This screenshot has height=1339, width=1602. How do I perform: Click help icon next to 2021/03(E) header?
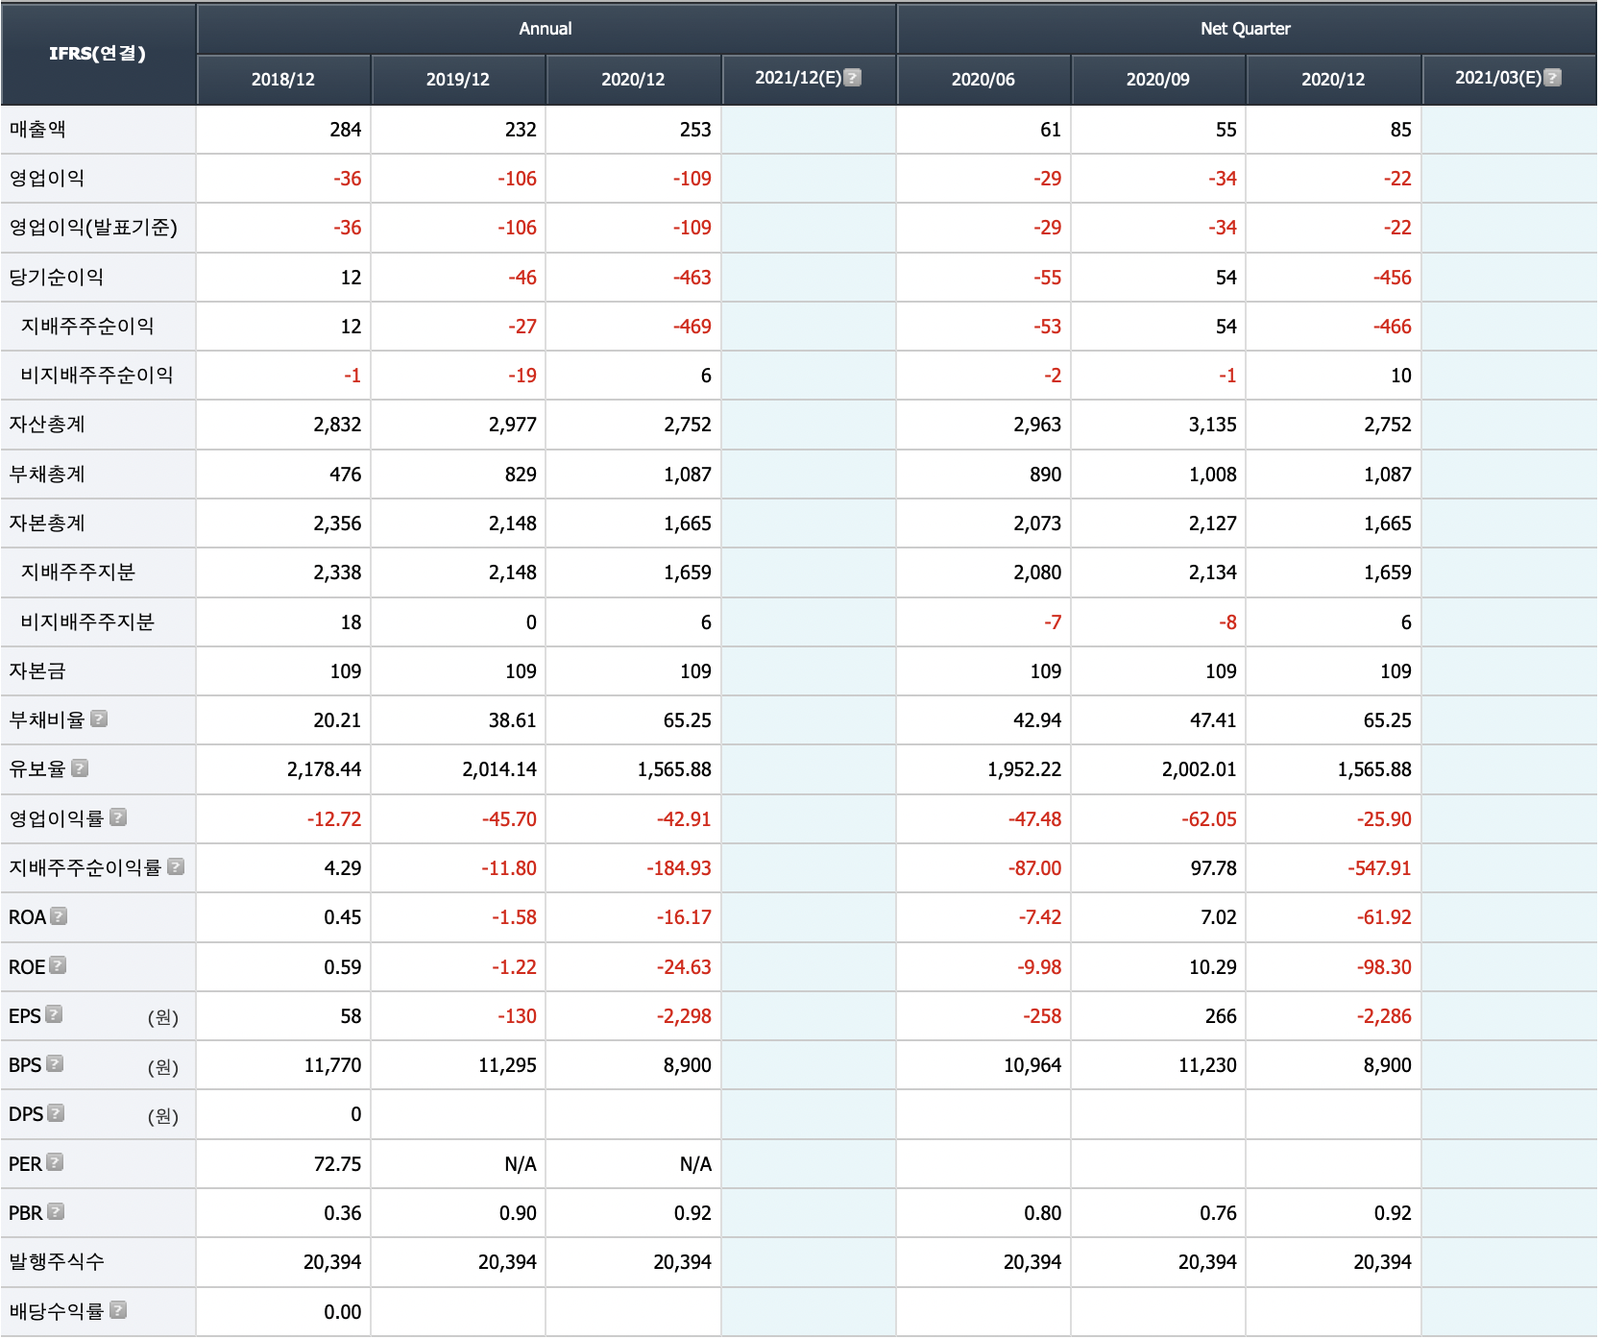pyautogui.click(x=1552, y=78)
